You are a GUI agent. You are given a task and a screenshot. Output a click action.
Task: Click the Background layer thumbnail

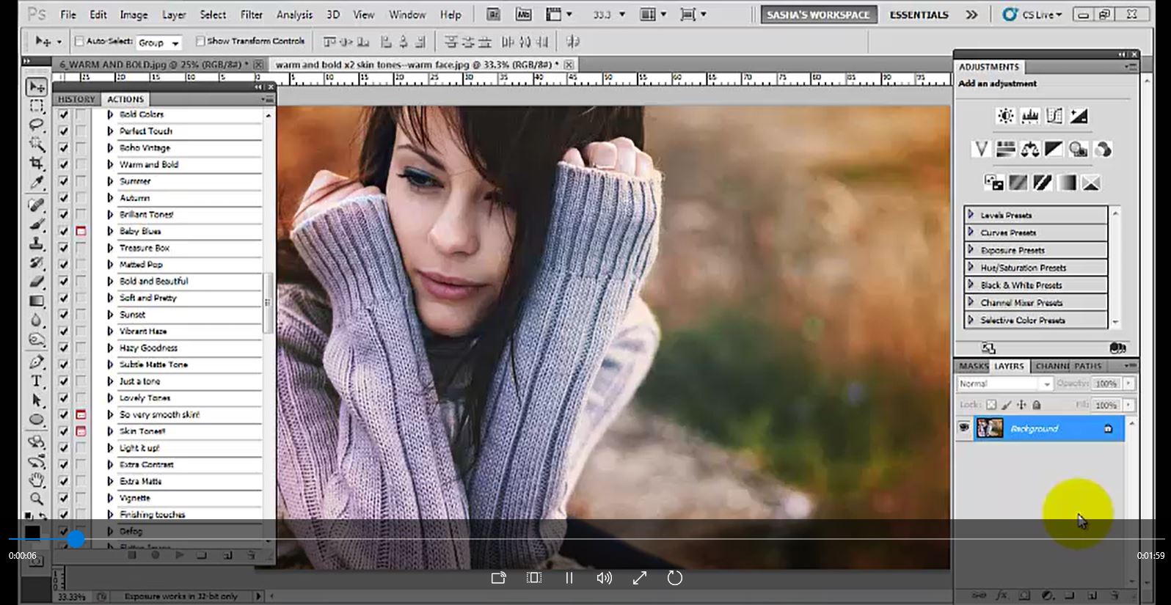[x=990, y=428]
